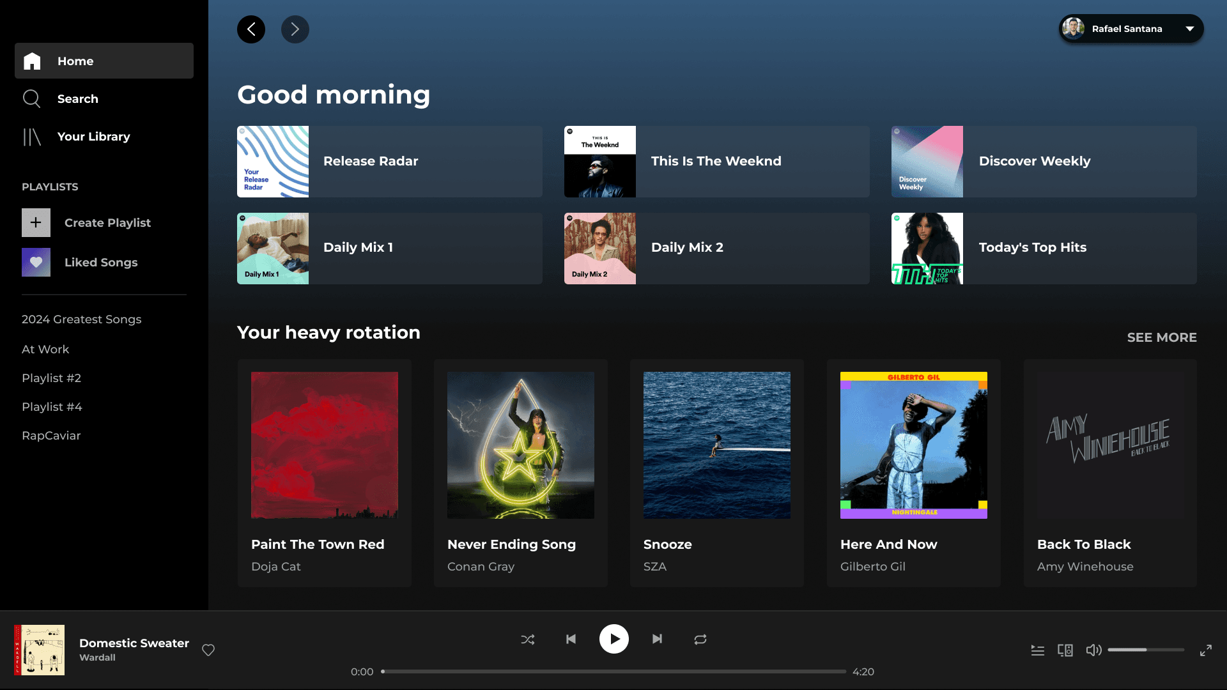Click the volume speaker icon
The image size is (1227, 690).
click(x=1093, y=650)
